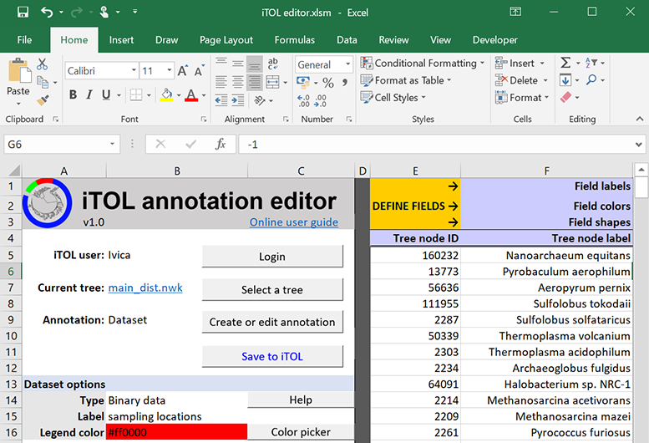This screenshot has height=443, width=649.
Task: Click the Save icon in the title bar
Action: pos(23,12)
